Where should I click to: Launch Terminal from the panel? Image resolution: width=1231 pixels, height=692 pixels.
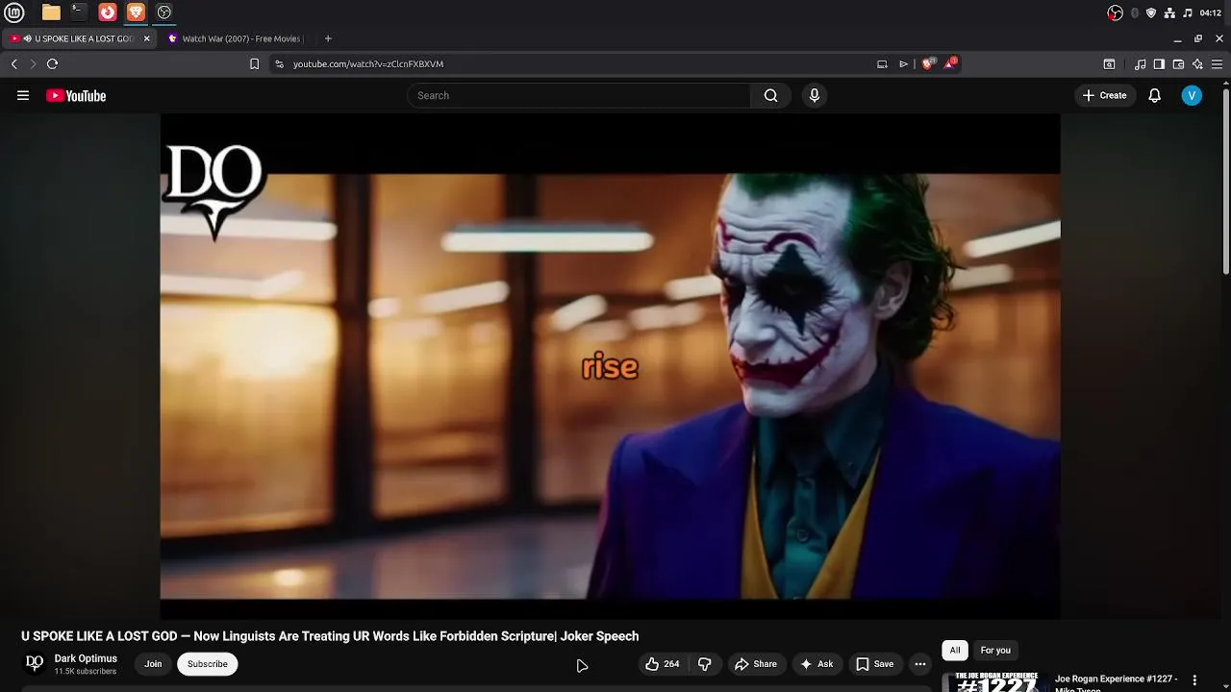click(79, 12)
